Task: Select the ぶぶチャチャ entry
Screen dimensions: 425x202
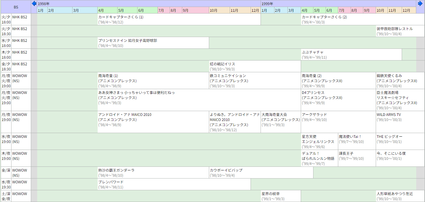Action: click(x=313, y=52)
